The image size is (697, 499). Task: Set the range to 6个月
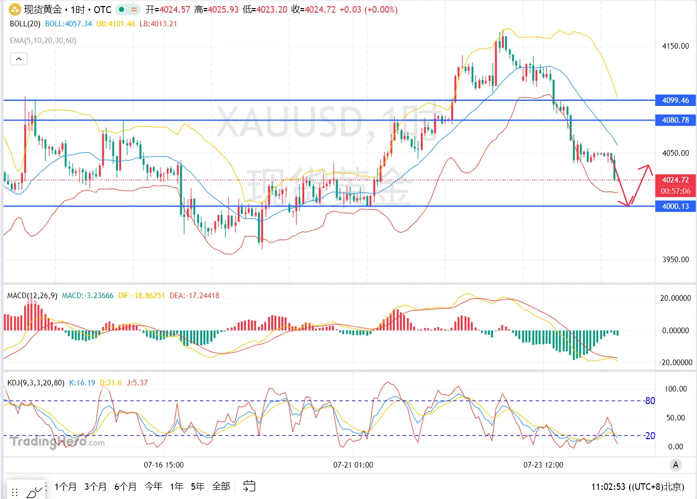pyautogui.click(x=125, y=486)
